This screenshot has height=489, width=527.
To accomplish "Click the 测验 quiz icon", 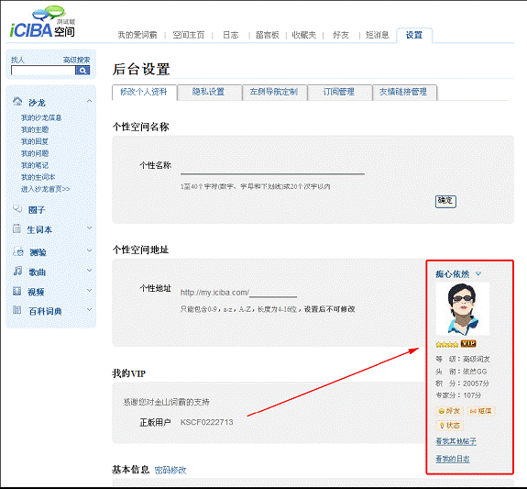I will point(18,251).
